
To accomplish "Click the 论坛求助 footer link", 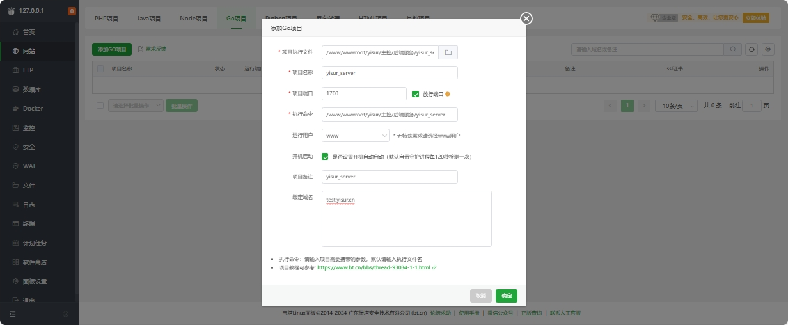I will coord(440,313).
